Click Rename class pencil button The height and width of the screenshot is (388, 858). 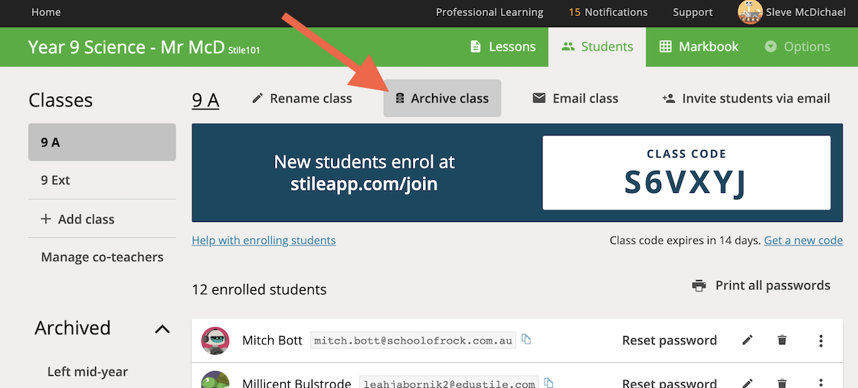[x=302, y=99]
